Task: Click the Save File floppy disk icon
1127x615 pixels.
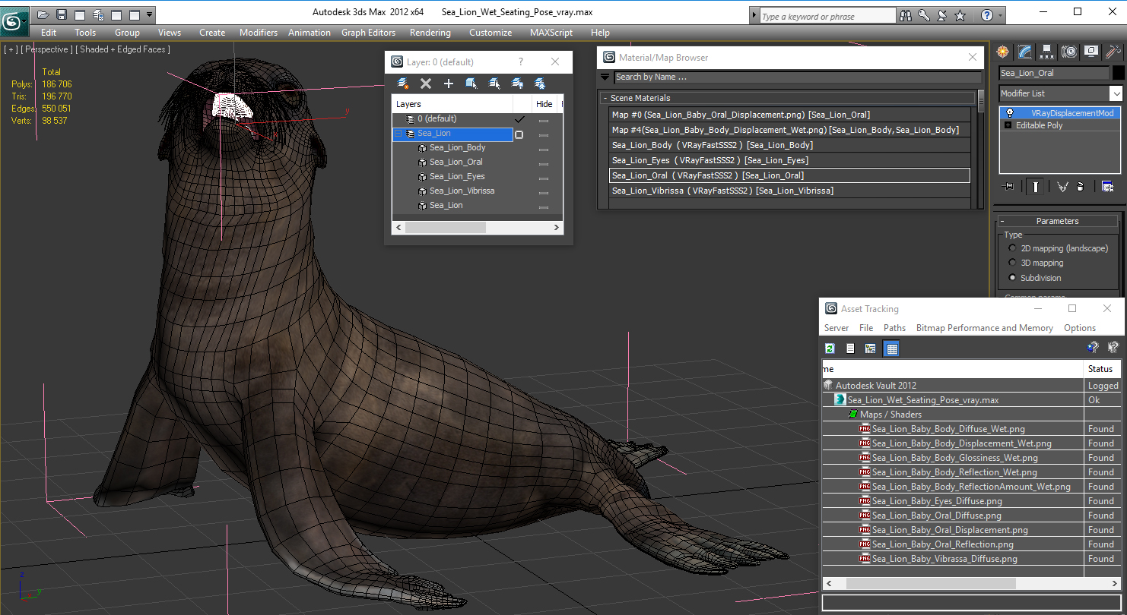Action: point(62,14)
